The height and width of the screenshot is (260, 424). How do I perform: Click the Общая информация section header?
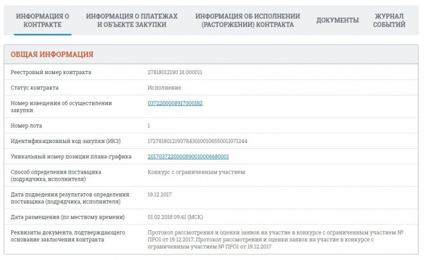52,55
